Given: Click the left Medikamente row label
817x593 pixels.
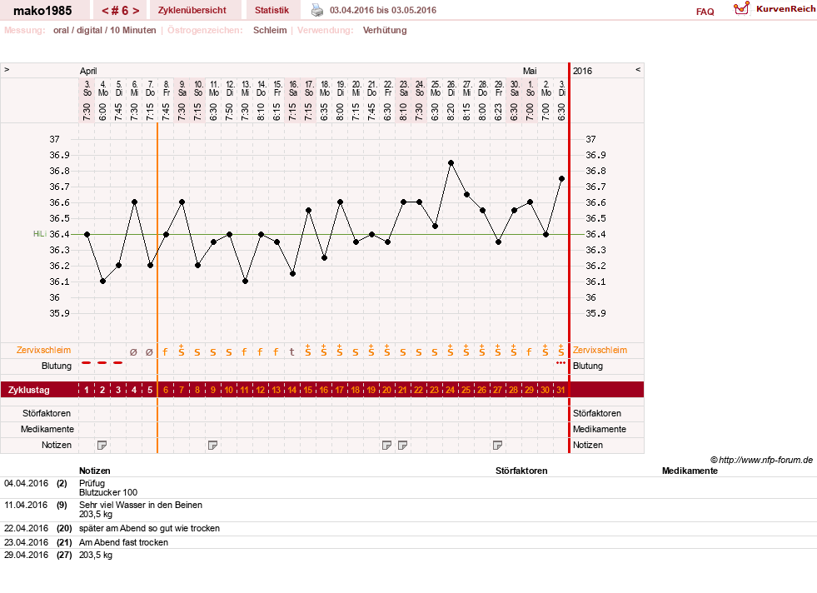Looking at the screenshot, I should (47, 429).
